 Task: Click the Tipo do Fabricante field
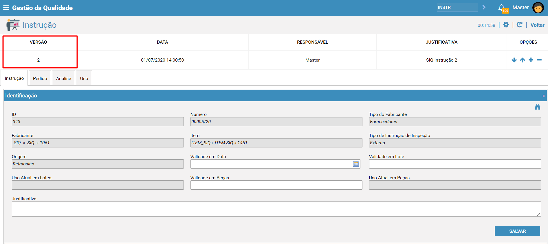455,122
